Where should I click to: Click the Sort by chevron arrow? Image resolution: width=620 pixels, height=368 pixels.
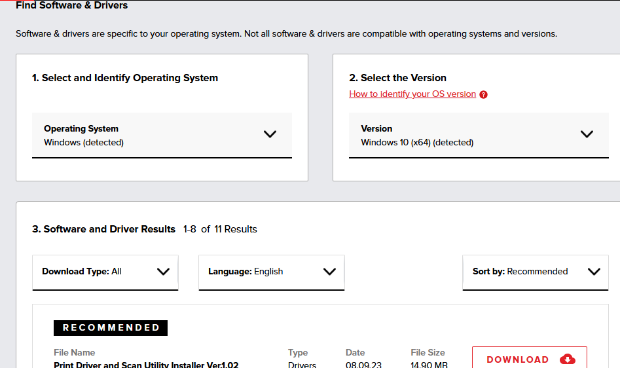point(594,272)
